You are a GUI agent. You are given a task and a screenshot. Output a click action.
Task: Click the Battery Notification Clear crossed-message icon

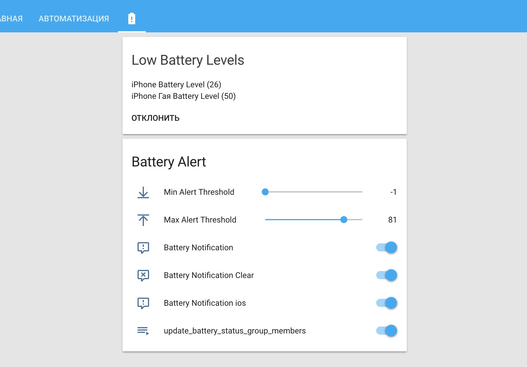143,275
